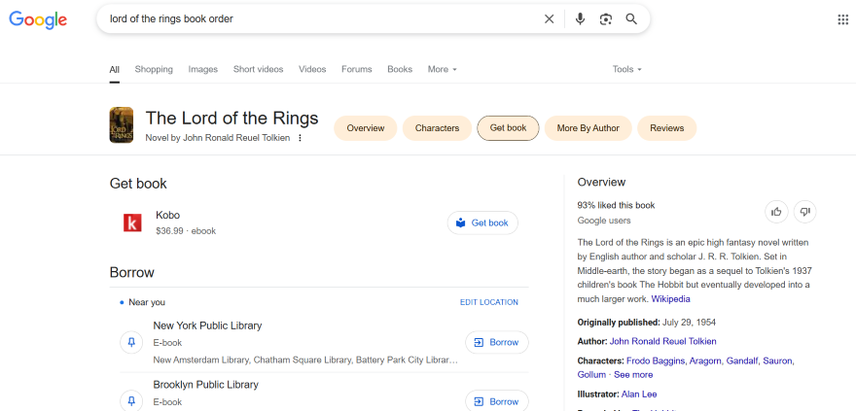This screenshot has width=856, height=411.
Task: Select the Get book chip
Action: pyautogui.click(x=508, y=128)
